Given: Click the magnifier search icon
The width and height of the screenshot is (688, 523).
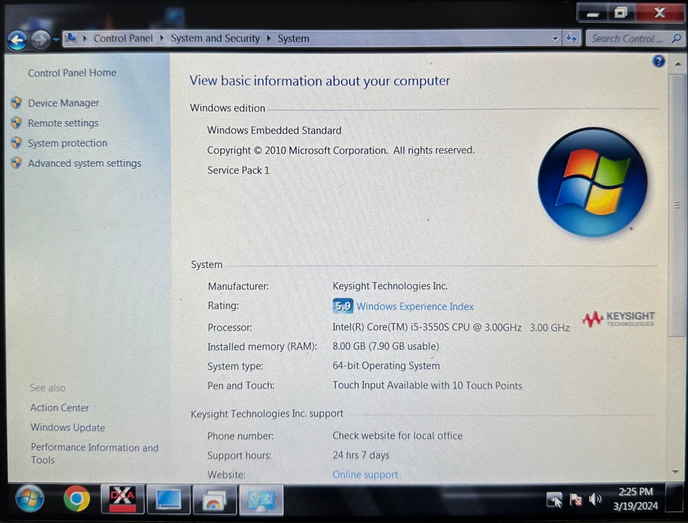Looking at the screenshot, I should pos(676,39).
